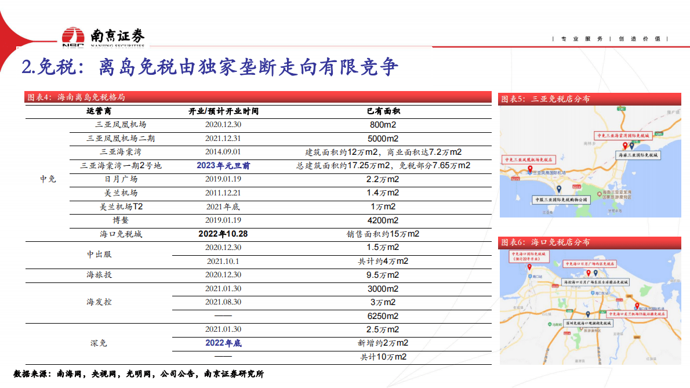Toggle the 中免海口日月广场西区免税店 label
The image size is (690, 388).
(590, 263)
